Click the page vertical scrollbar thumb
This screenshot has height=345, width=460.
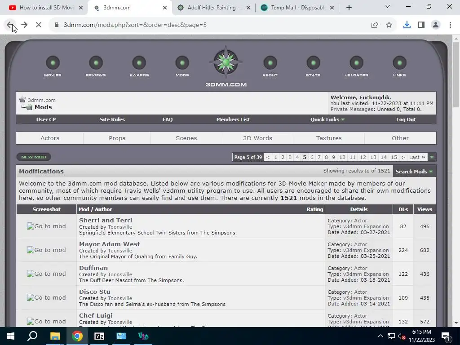[x=456, y=75]
